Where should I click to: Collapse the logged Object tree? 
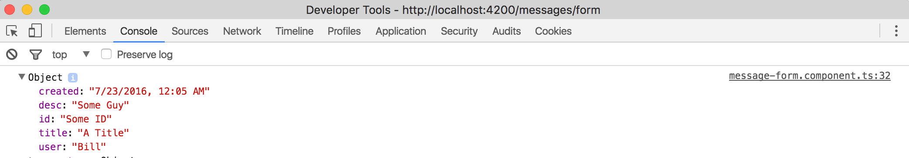pos(21,77)
